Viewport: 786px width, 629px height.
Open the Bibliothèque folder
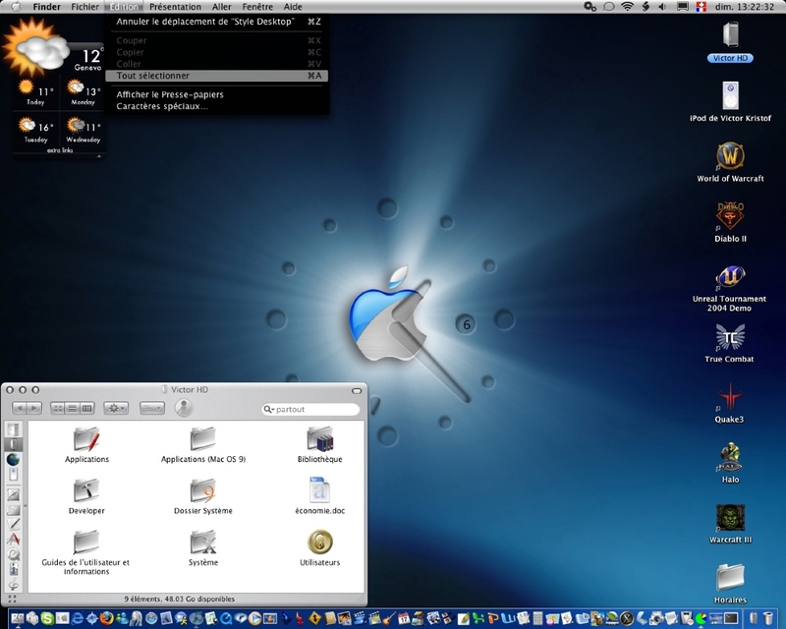coord(320,445)
